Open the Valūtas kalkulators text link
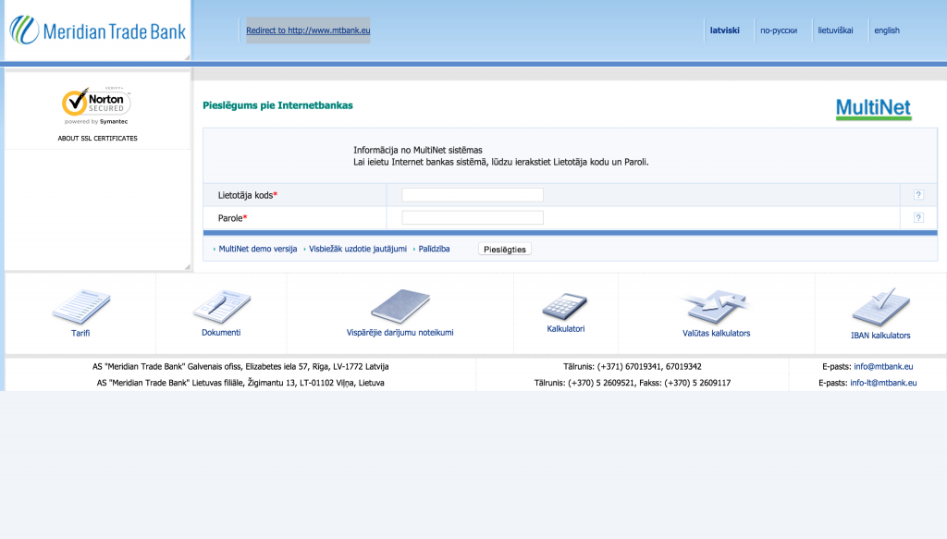The width and height of the screenshot is (947, 539). point(717,333)
